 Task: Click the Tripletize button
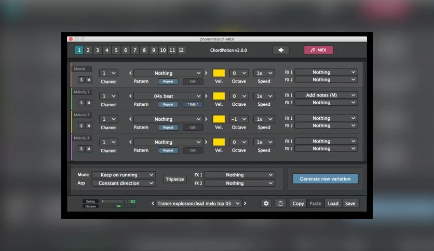tap(174, 179)
